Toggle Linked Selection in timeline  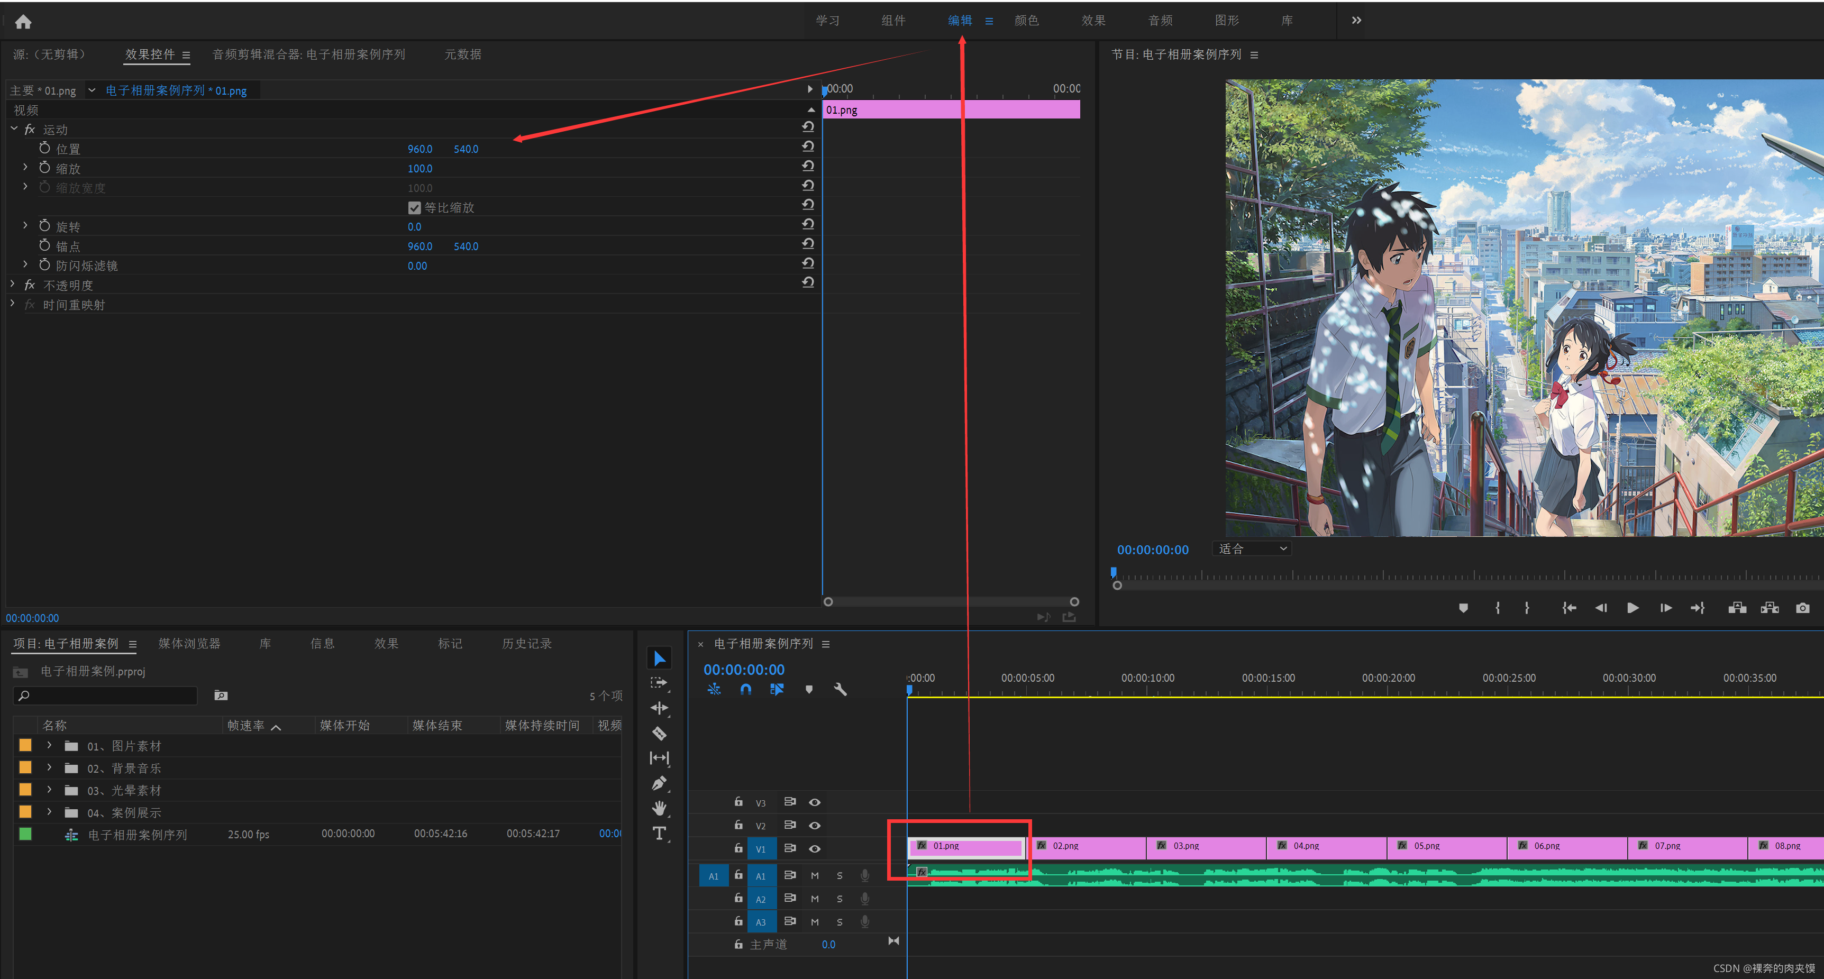tap(777, 689)
